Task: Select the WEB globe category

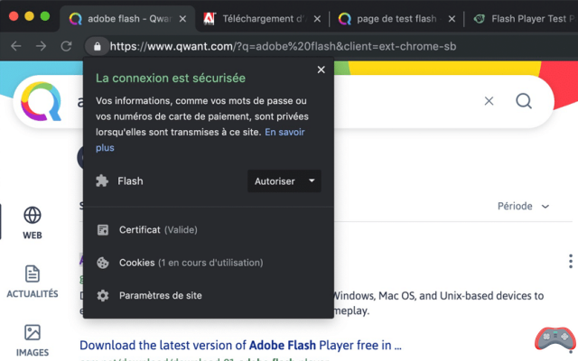Action: click(33, 223)
